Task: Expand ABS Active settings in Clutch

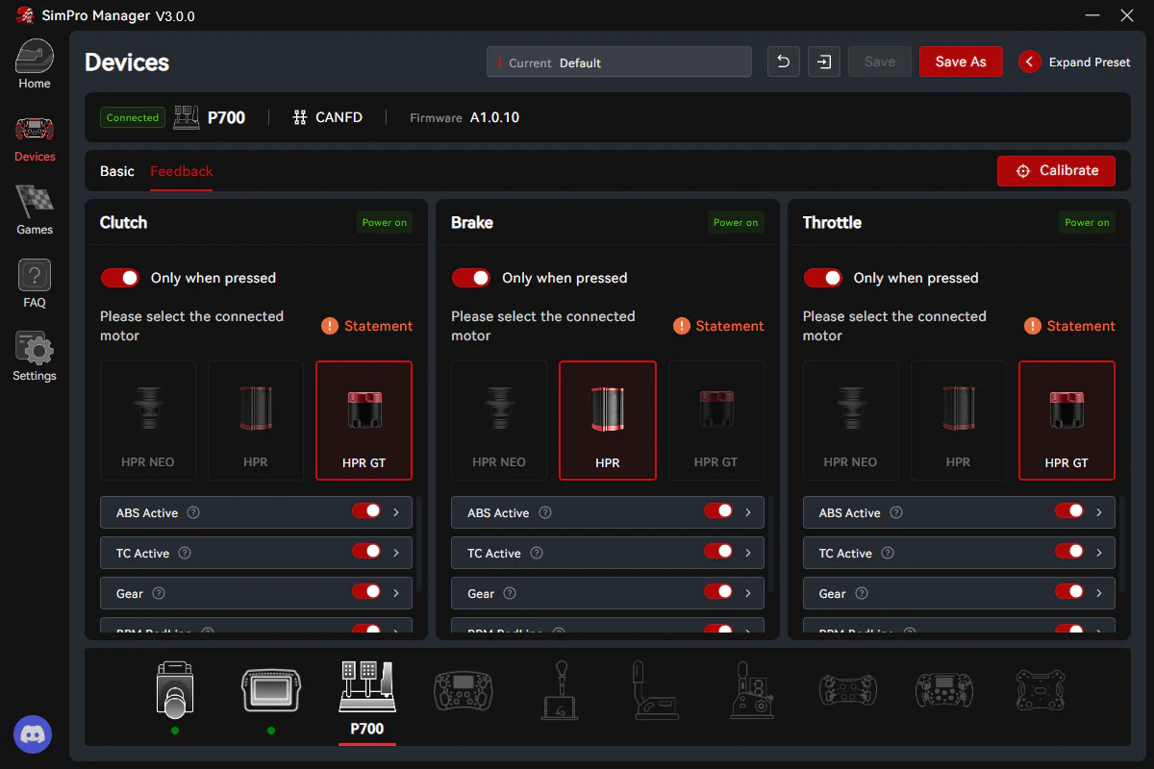Action: point(396,513)
